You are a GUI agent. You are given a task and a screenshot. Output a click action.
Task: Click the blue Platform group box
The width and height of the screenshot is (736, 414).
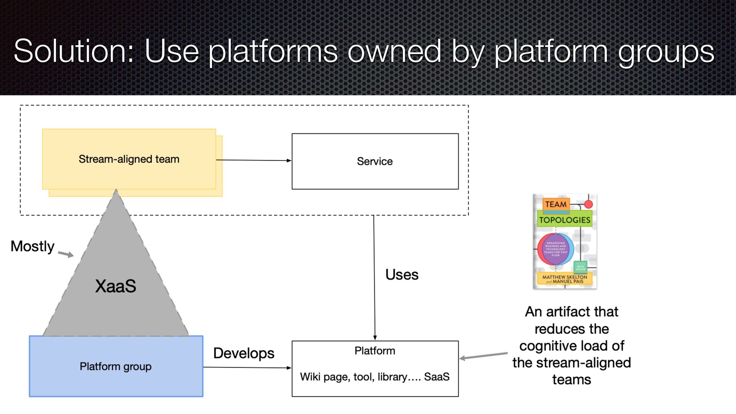click(x=116, y=366)
